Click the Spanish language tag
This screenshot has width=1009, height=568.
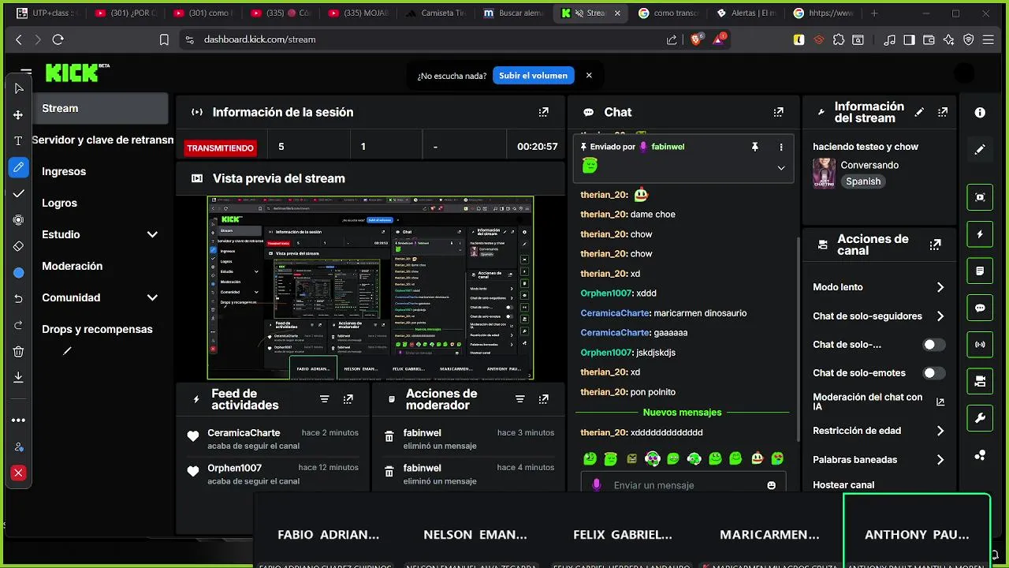(863, 181)
